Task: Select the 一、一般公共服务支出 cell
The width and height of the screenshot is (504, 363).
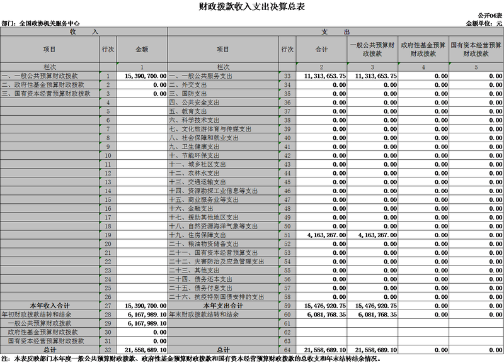Action: [x=223, y=76]
